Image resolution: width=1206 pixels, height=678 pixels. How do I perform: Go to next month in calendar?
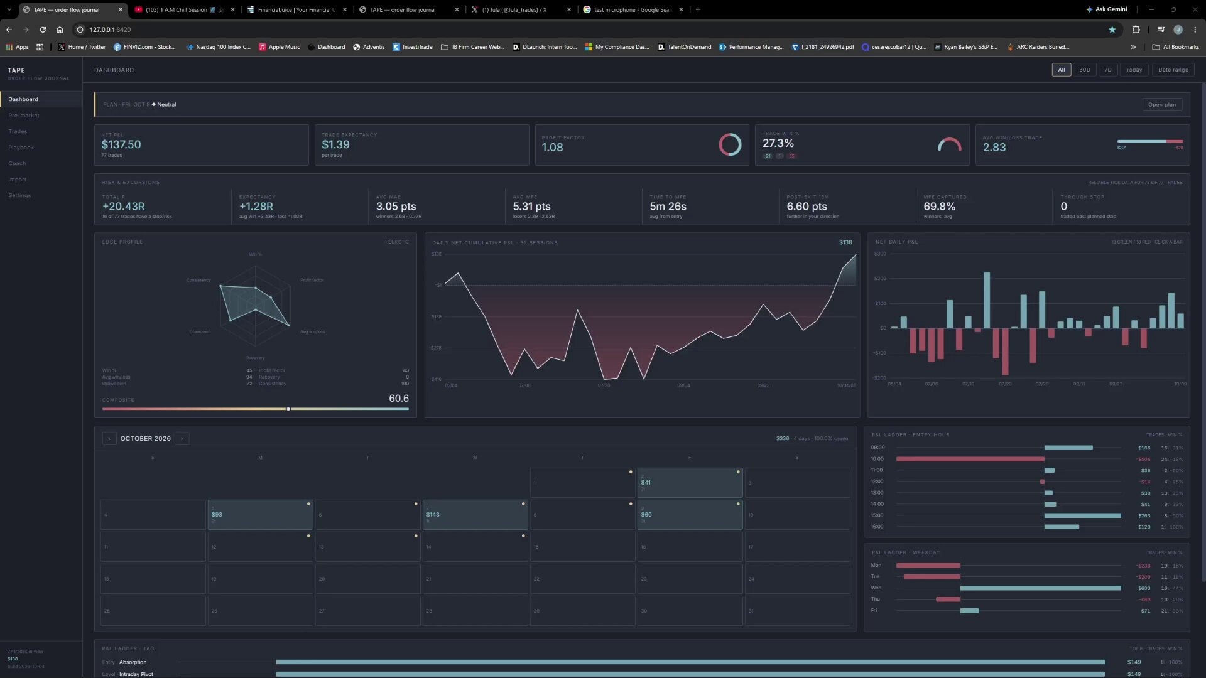tap(182, 439)
